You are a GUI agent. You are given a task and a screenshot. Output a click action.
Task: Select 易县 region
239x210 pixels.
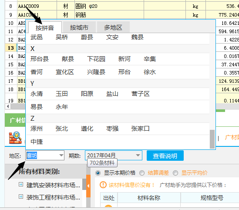pyautogui.click(x=37, y=107)
